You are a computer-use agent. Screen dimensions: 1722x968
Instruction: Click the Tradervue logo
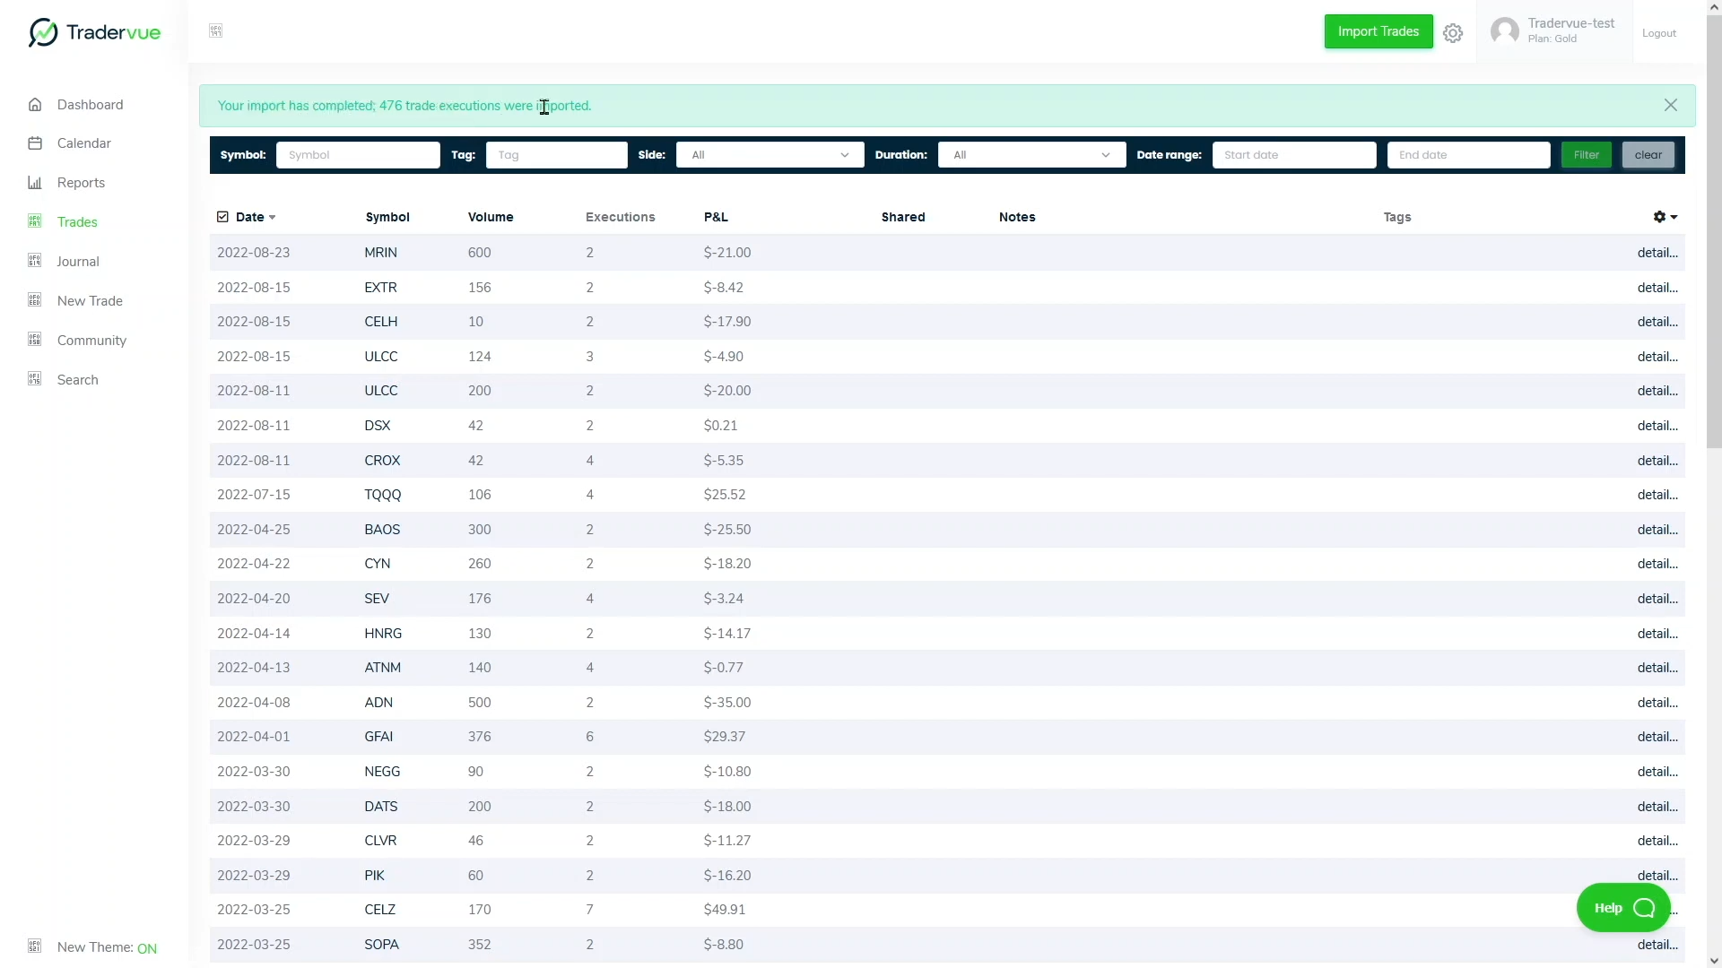94,32
